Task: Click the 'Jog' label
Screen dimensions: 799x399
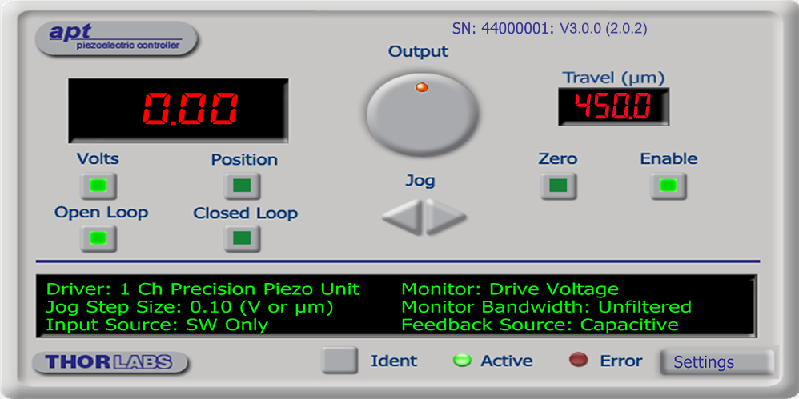Action: 420,181
